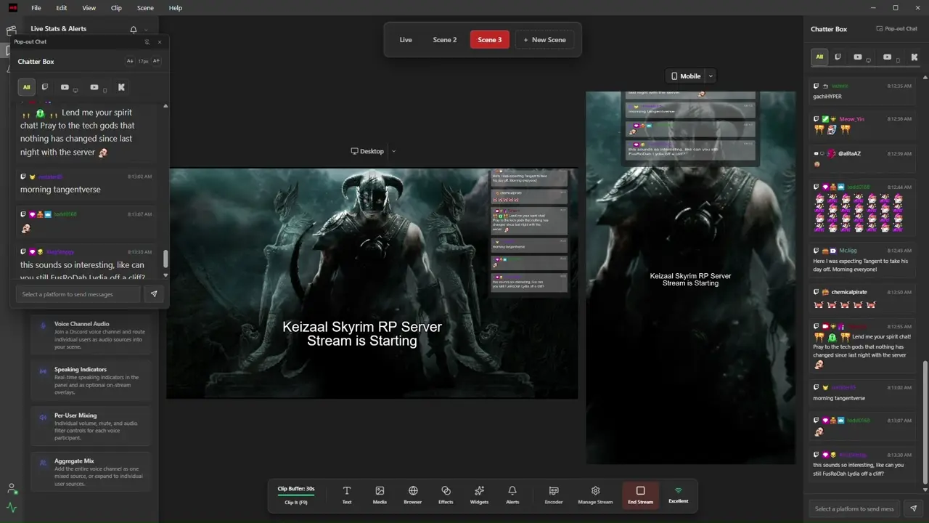Click the mobile stream preview canvas

tap(691, 277)
